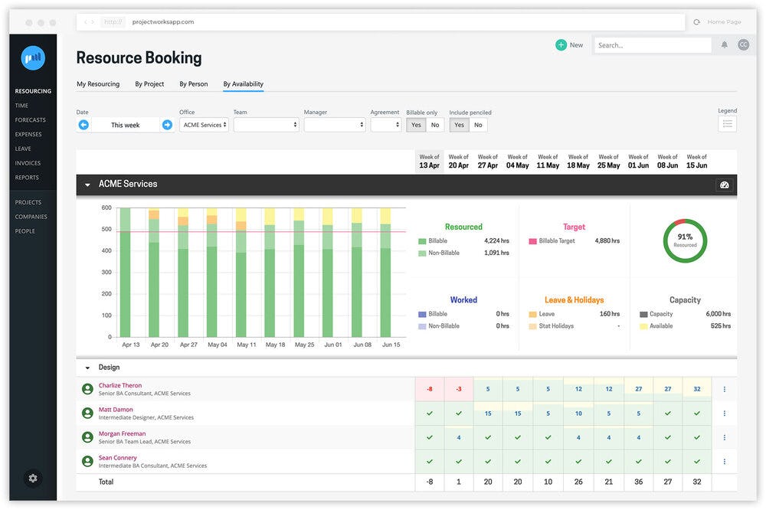This screenshot has width=766, height=510.
Task: Open the Legend list icon
Action: tap(726, 123)
